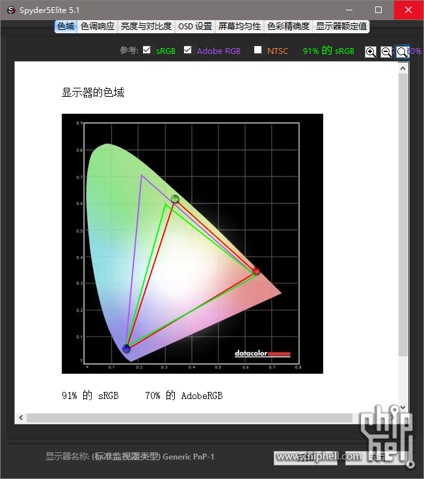This screenshot has width=424, height=479.
Task: Click the datacolor logo on the chart
Action: pyautogui.click(x=263, y=354)
